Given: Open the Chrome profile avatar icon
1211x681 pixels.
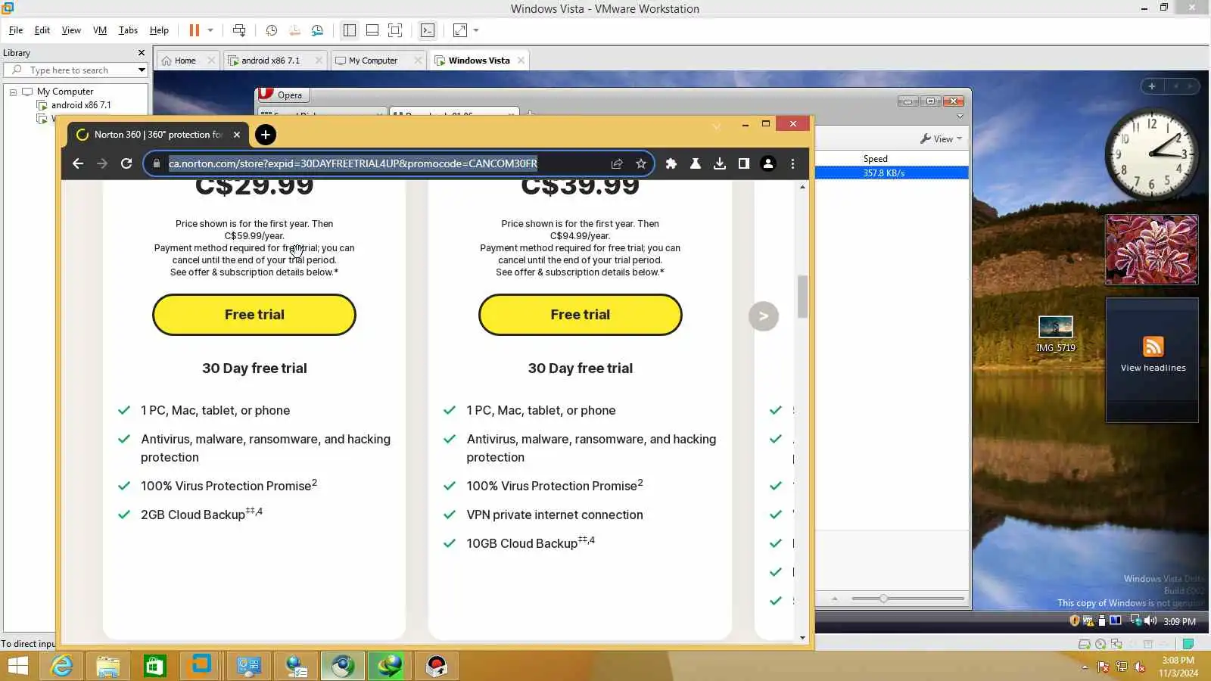Looking at the screenshot, I should (768, 163).
